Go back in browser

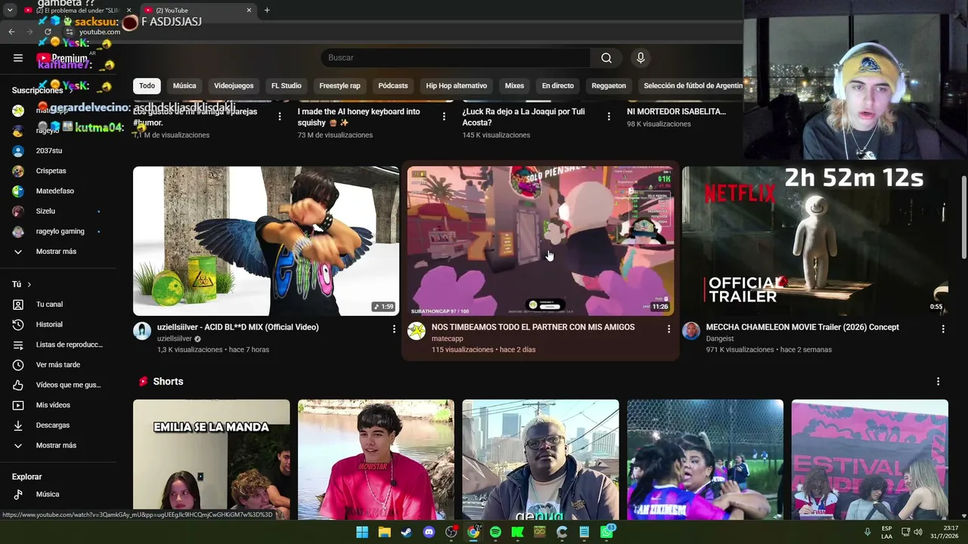pyautogui.click(x=11, y=32)
